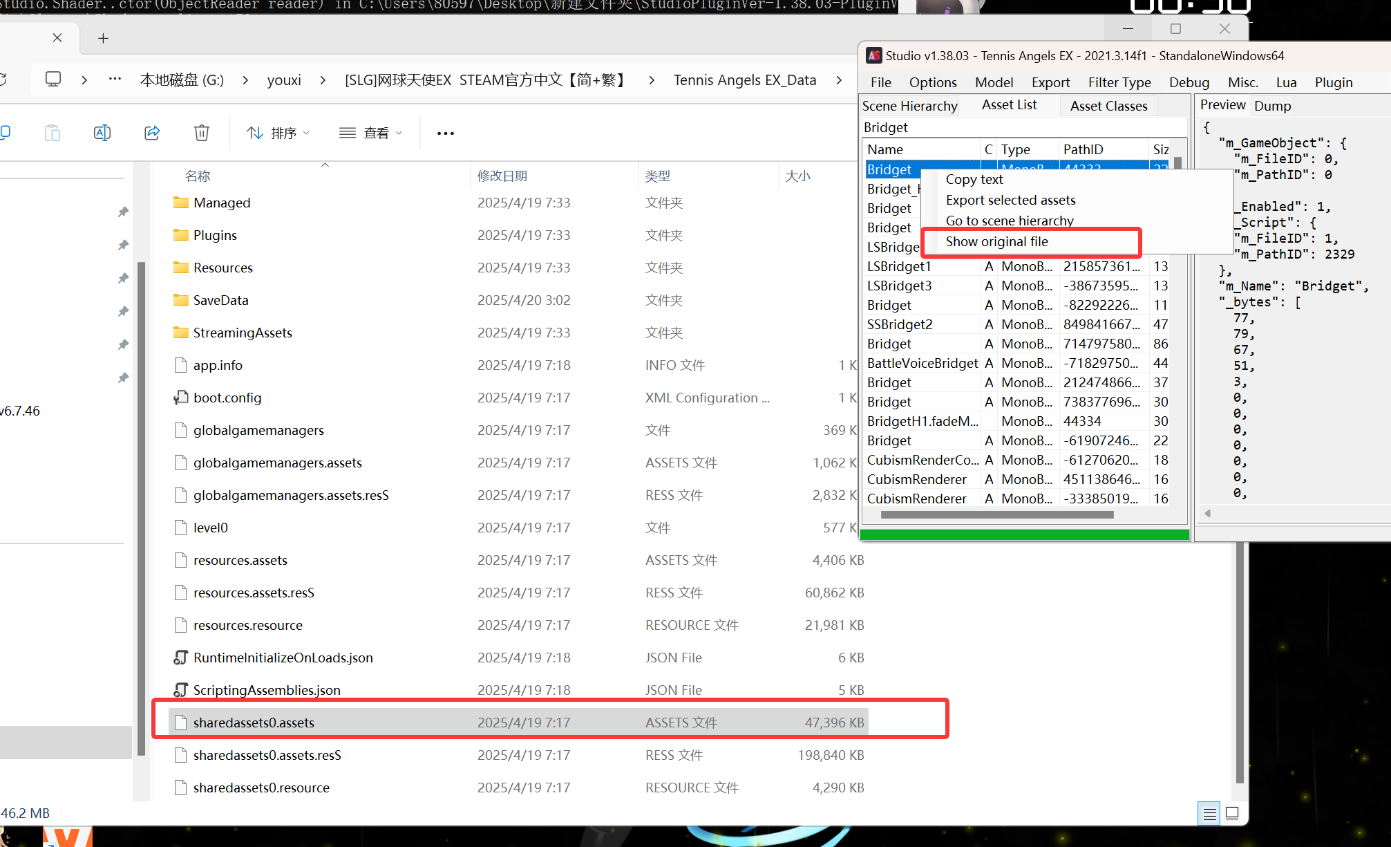The height and width of the screenshot is (847, 1391).
Task: Select the BridgetH1.fadeM... asset row
Action: [x=1016, y=421]
